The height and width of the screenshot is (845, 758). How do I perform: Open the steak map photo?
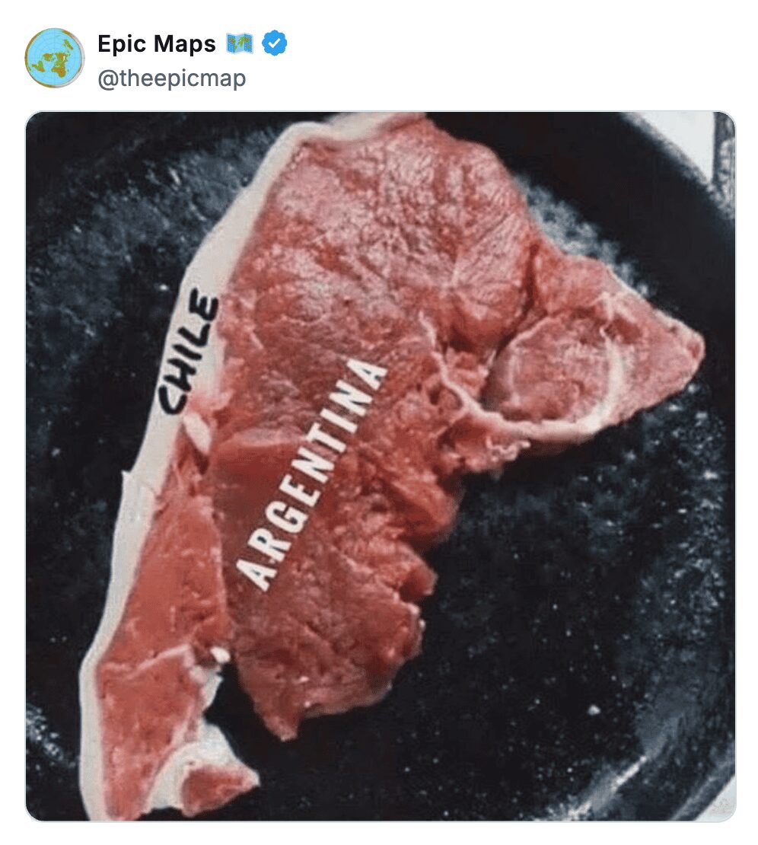tap(381, 466)
